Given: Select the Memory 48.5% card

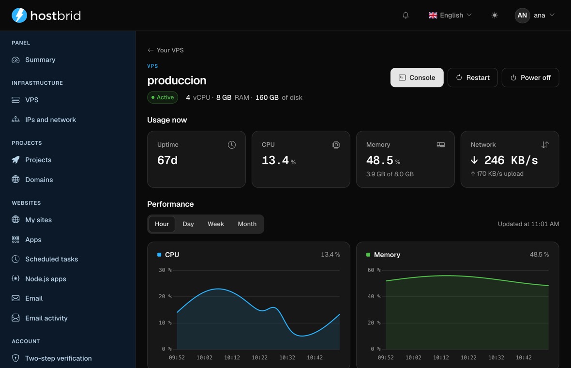Looking at the screenshot, I should pyautogui.click(x=406, y=159).
